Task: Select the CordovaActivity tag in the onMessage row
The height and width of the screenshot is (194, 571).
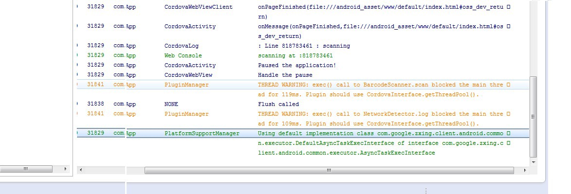Action: click(190, 26)
